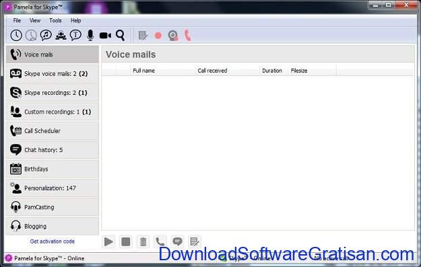Click the first clock icon in toolbar
Viewport: 421px width, 267px height.
(x=16, y=35)
